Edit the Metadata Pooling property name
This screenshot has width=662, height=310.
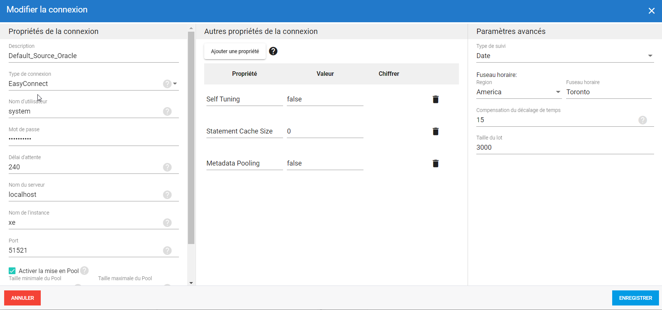[x=245, y=163]
